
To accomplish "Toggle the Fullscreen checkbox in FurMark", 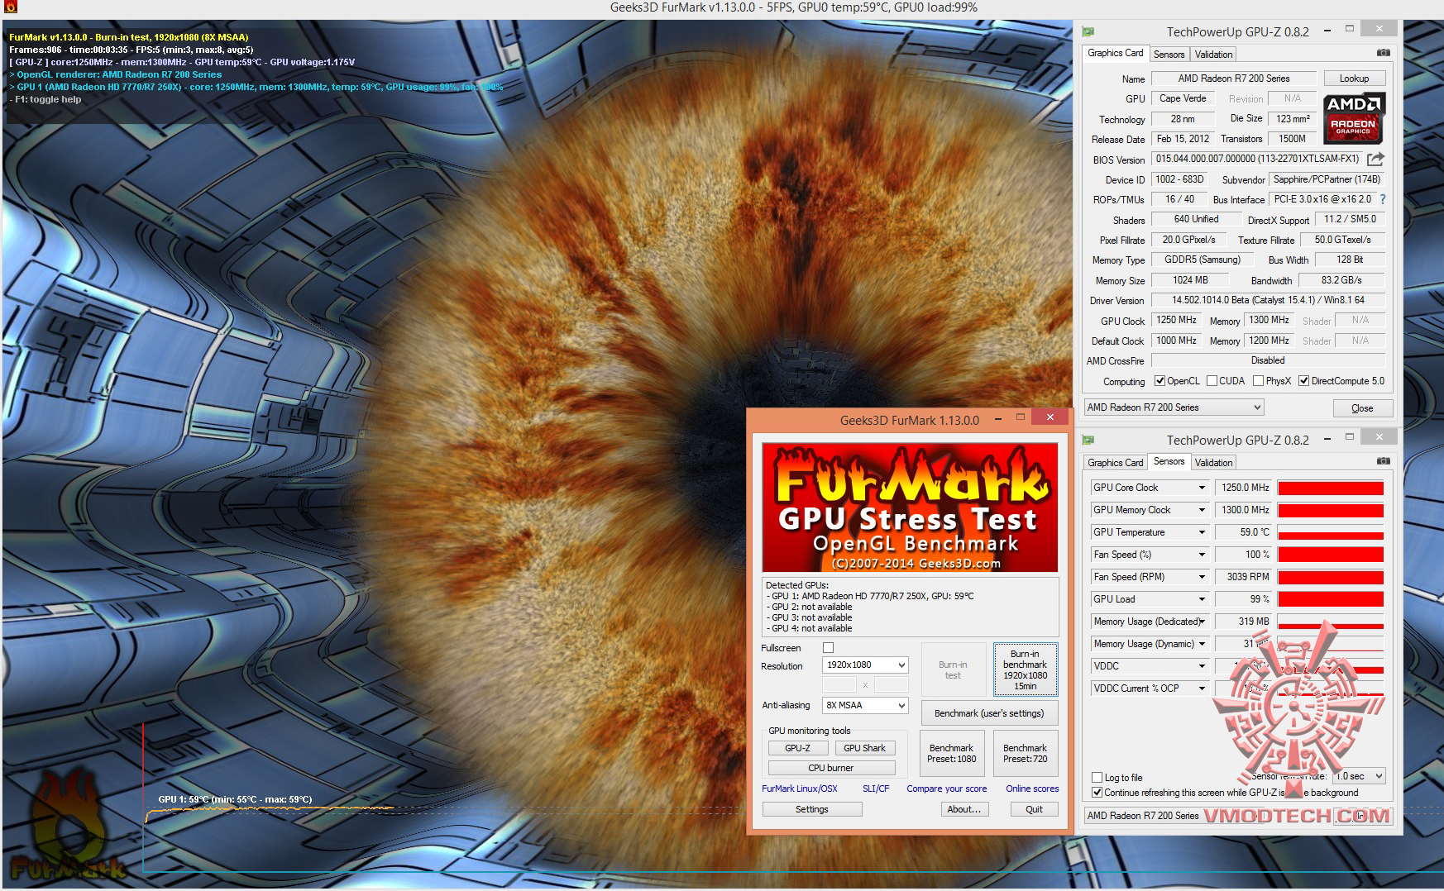I will click(828, 648).
